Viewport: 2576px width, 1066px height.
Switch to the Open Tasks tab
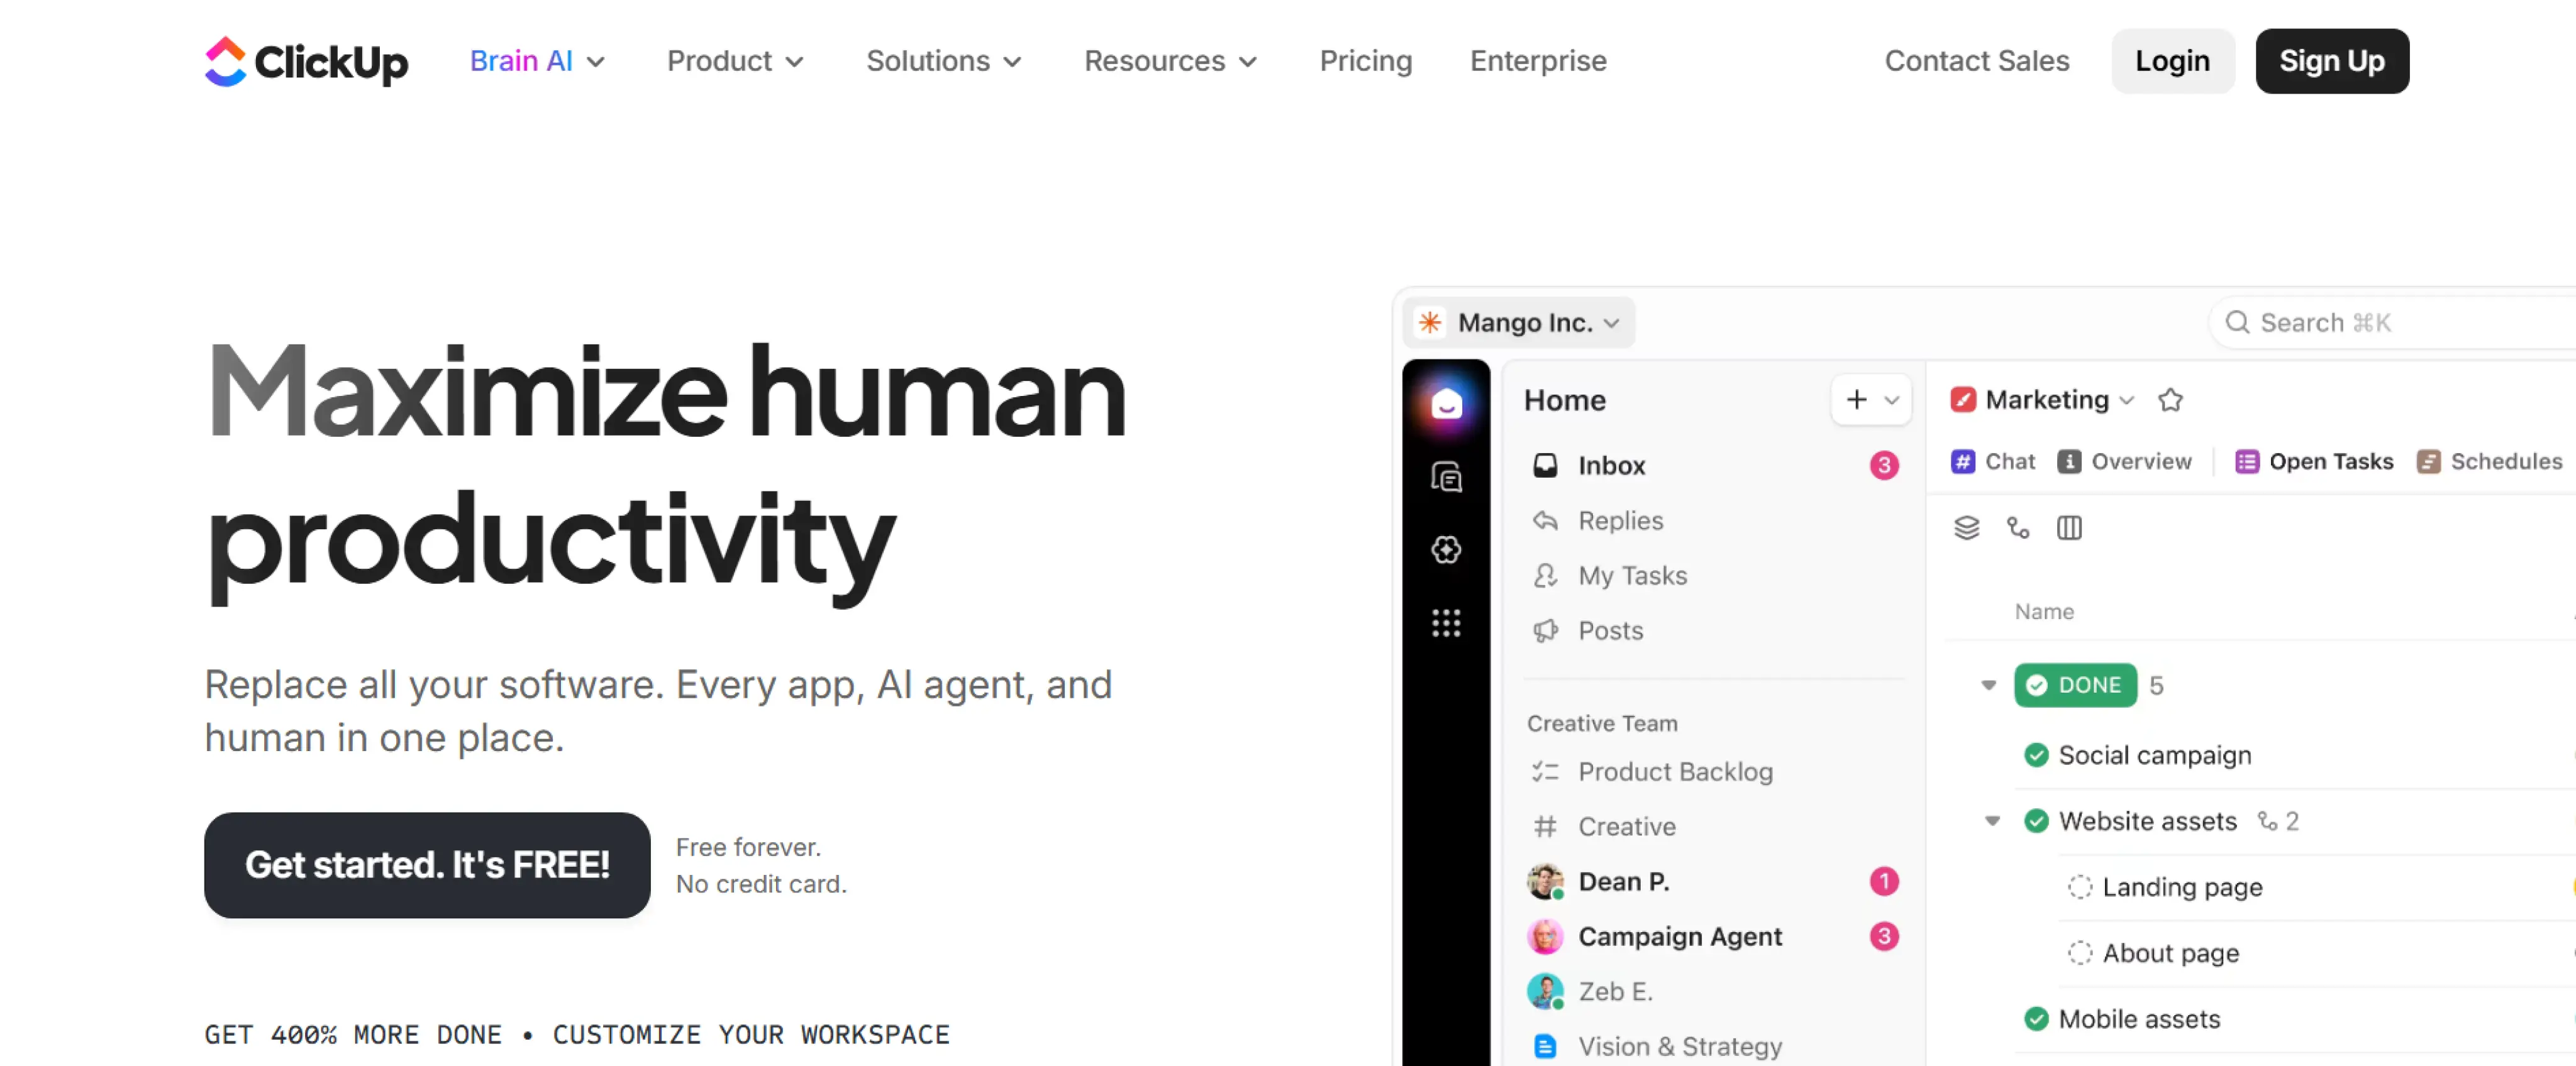[x=2314, y=461]
